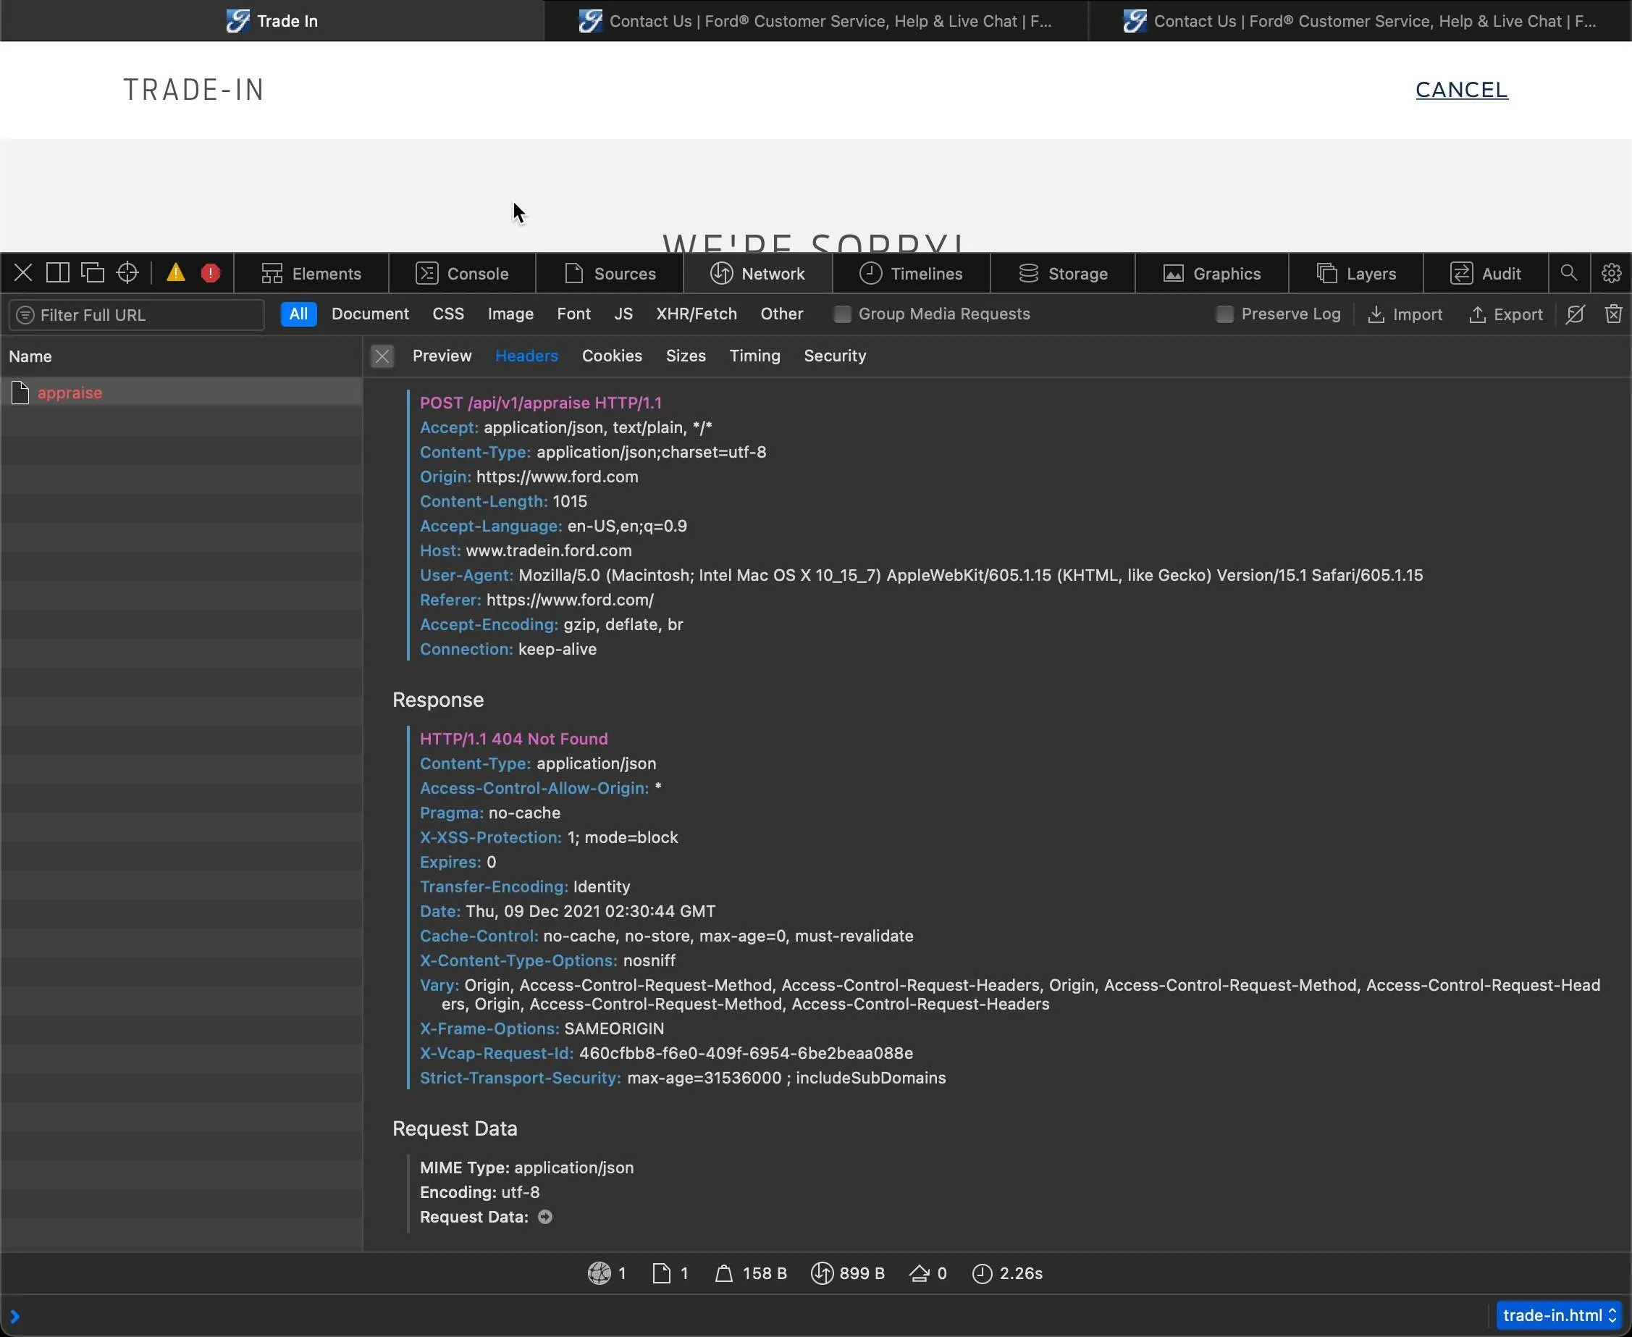Click domains count globe icon in status bar
This screenshot has height=1337, width=1632.
[x=599, y=1273]
